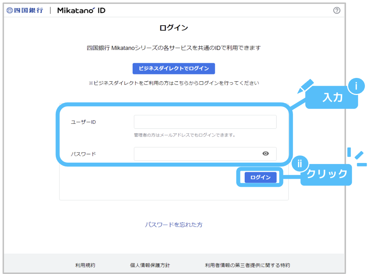Open the パスワードを忘れた方 link
372x274 pixels.
pos(174,225)
